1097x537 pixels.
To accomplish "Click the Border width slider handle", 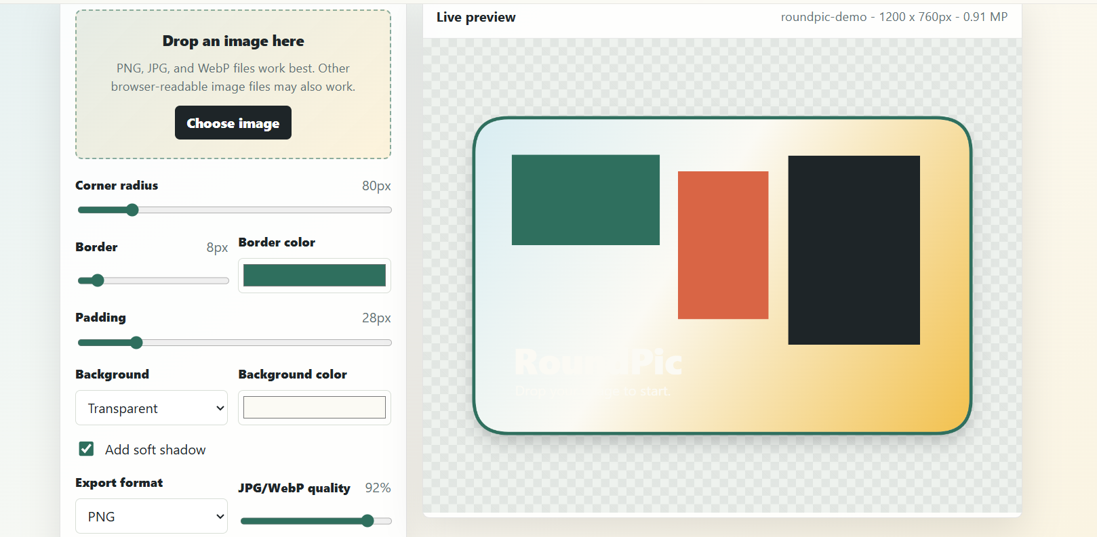I will tap(98, 280).
